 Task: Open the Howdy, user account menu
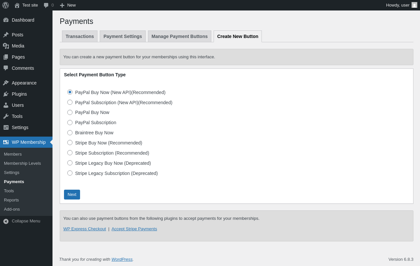pyautogui.click(x=398, y=5)
